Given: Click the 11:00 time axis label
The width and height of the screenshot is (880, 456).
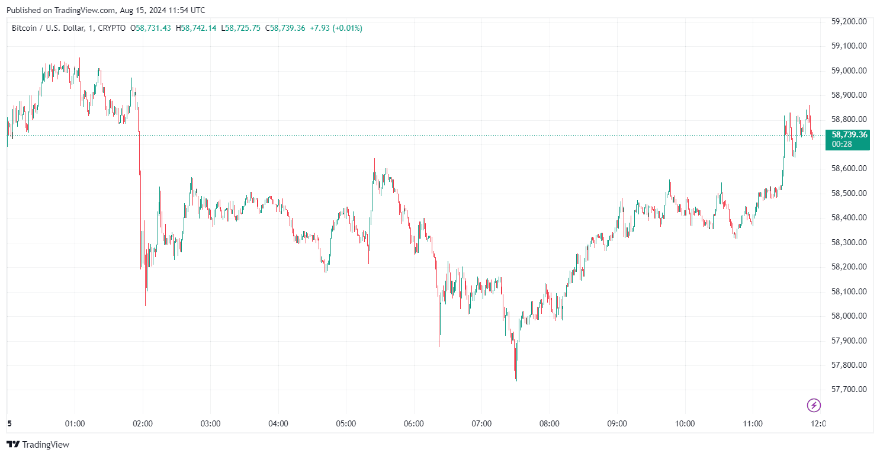Looking at the screenshot, I should click(752, 423).
